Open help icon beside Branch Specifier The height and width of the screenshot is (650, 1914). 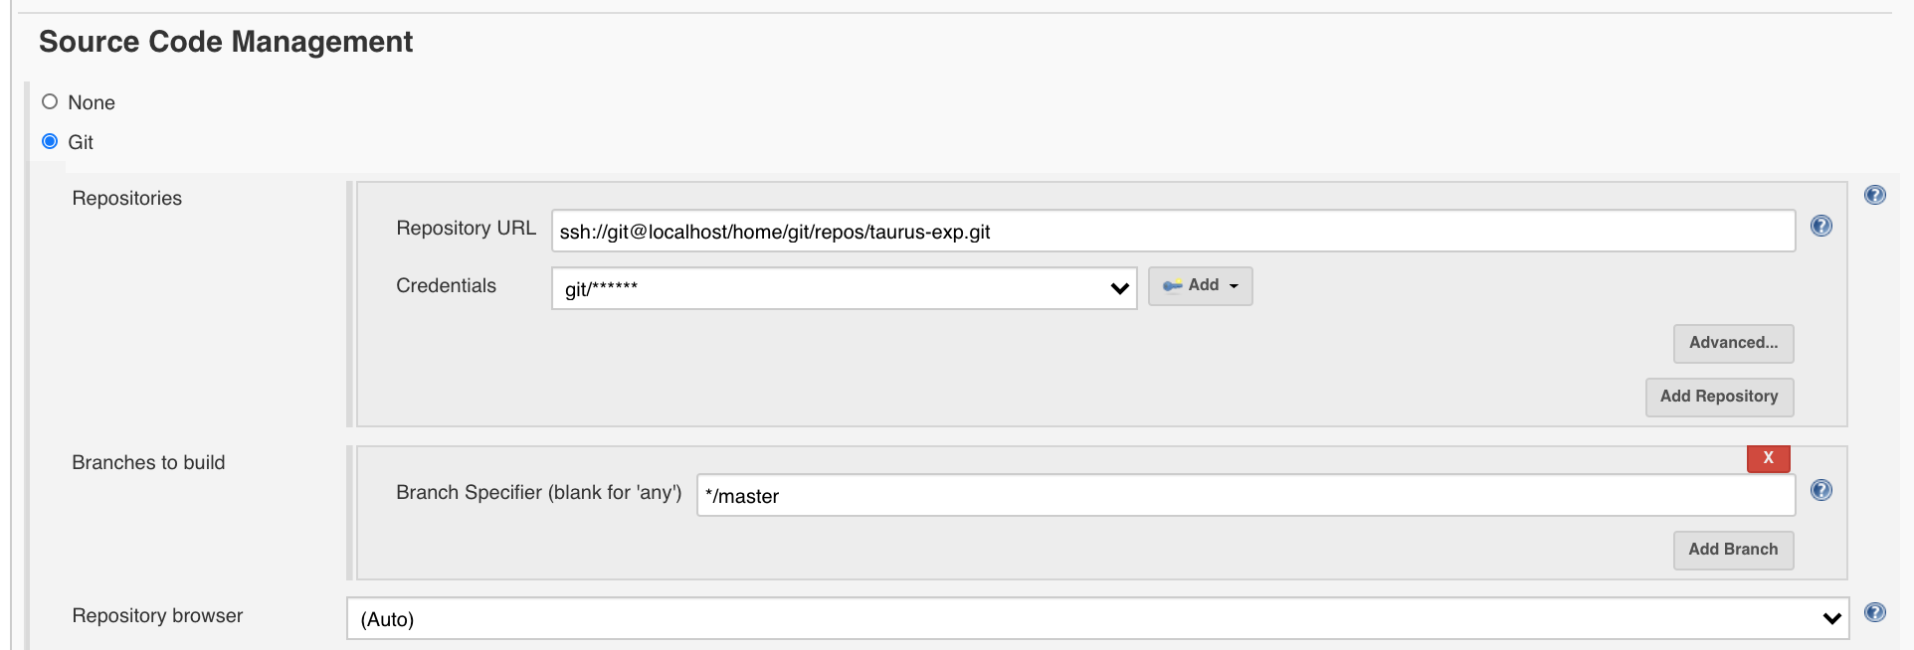1820,490
